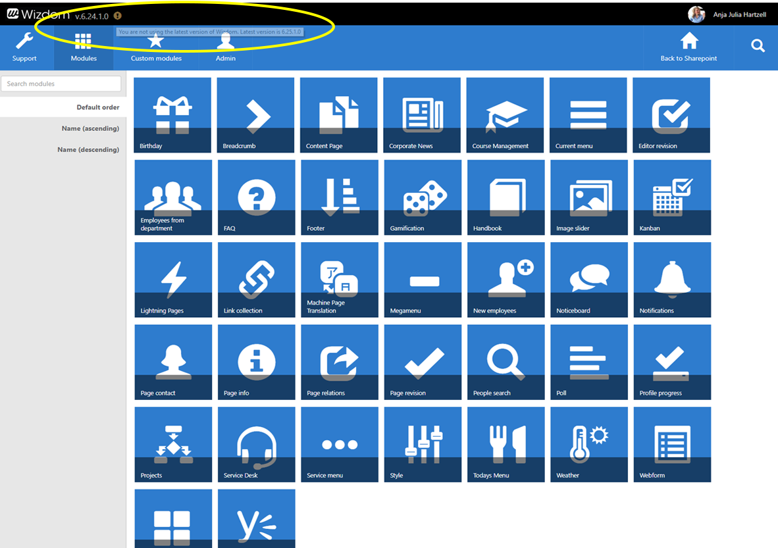The height and width of the screenshot is (548, 778).
Task: Switch to the Custom modules tab
Action: point(156,47)
